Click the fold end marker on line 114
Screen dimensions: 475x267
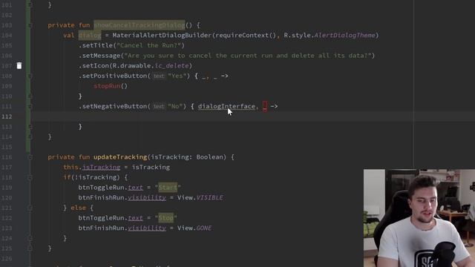pos(30,136)
